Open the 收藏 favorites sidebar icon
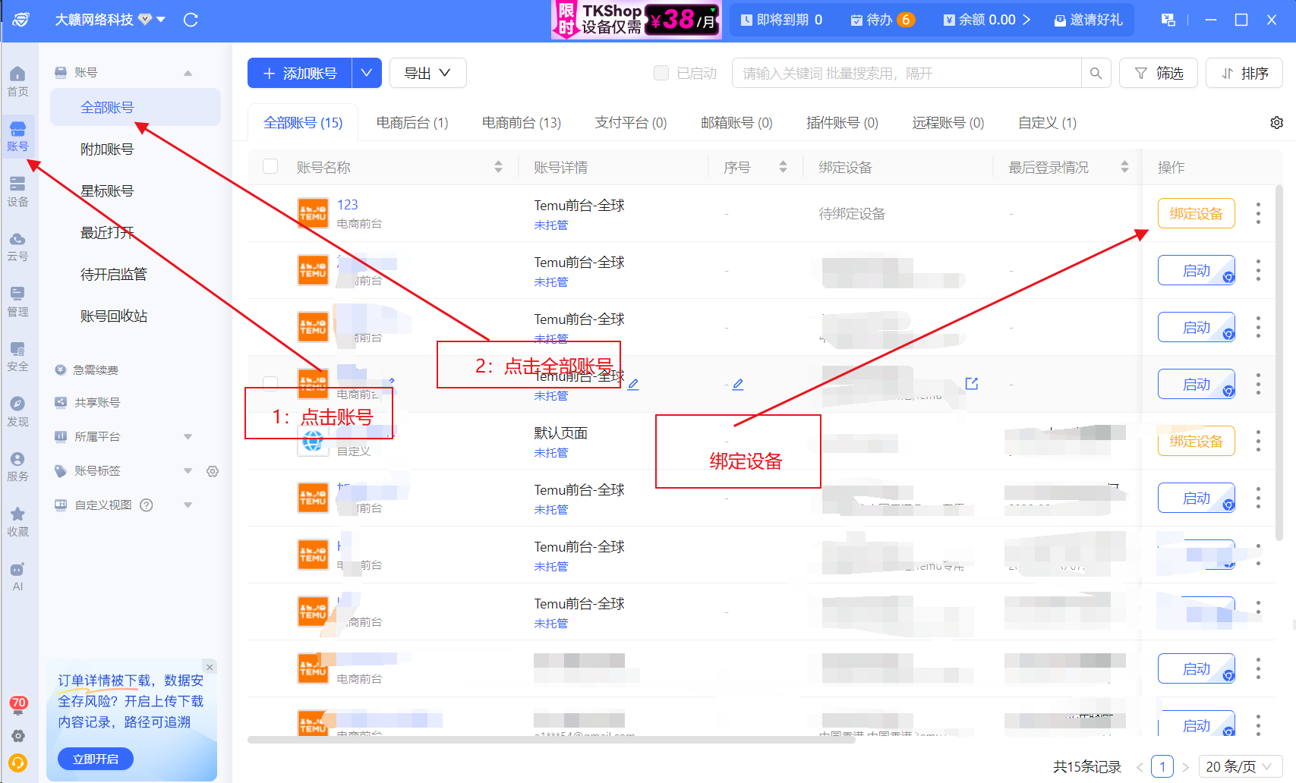 click(17, 522)
